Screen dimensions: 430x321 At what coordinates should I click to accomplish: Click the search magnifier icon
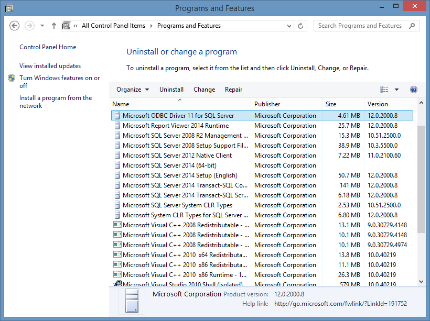pos(412,26)
